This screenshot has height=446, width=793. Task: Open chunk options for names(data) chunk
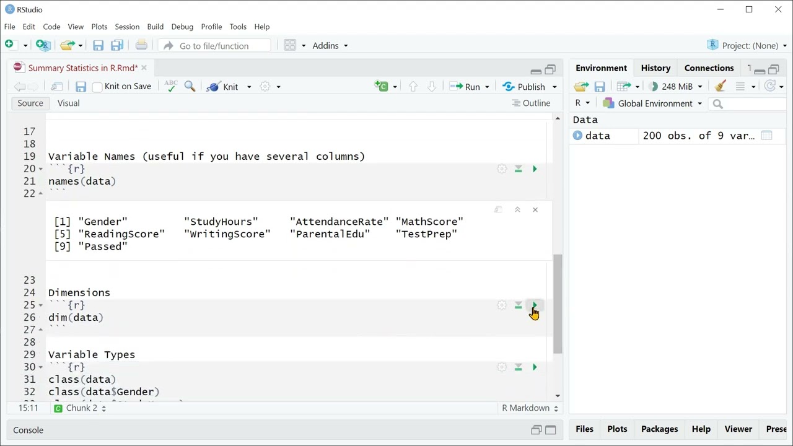pos(502,168)
